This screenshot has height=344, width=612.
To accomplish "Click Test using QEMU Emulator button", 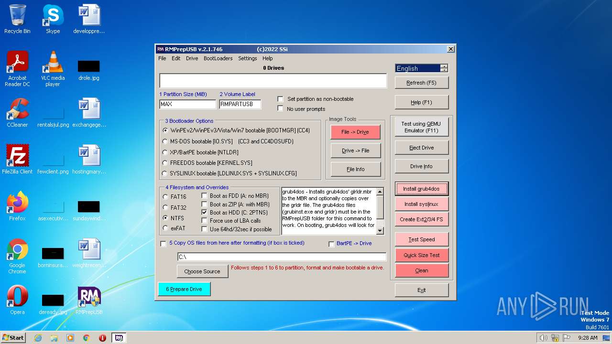I will point(421,127).
